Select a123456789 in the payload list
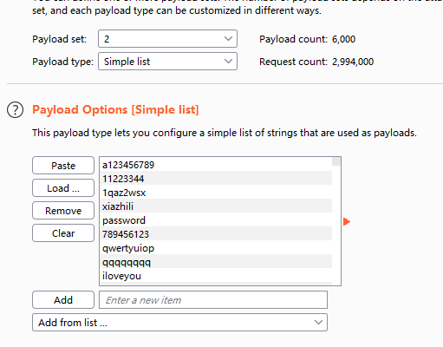This screenshot has width=443, height=347. click(216, 165)
